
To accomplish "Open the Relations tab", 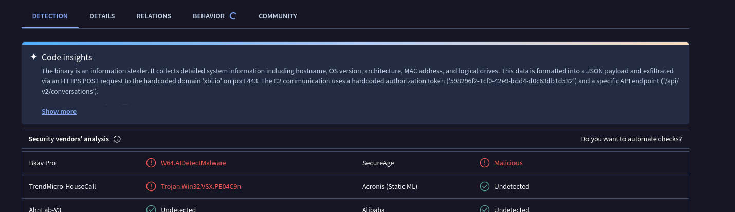I will pos(154,16).
